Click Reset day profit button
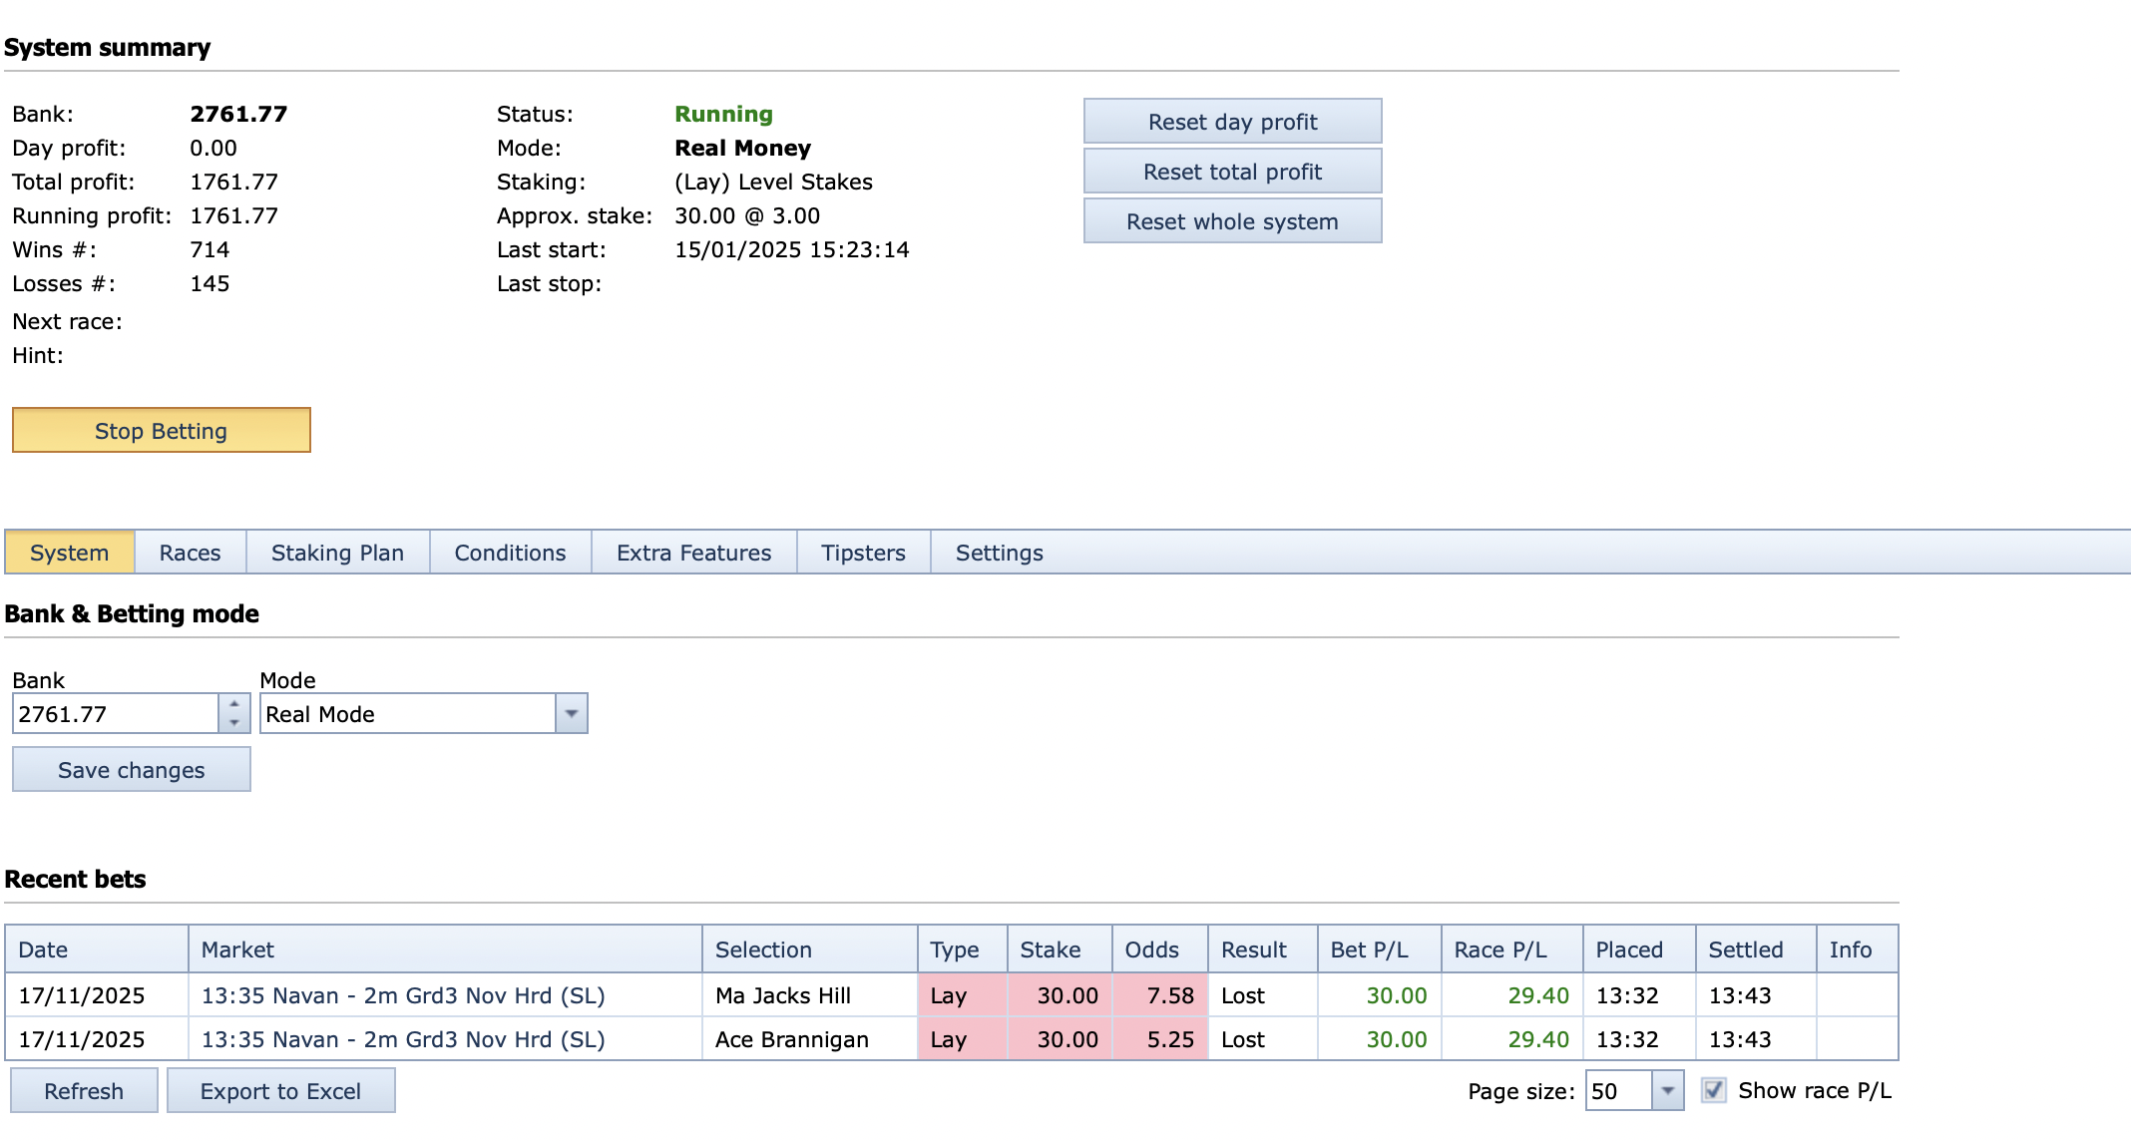This screenshot has width=2131, height=1141. point(1232,122)
